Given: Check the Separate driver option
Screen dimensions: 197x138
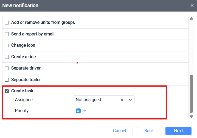Looking at the screenshot, I should (x=7, y=68).
